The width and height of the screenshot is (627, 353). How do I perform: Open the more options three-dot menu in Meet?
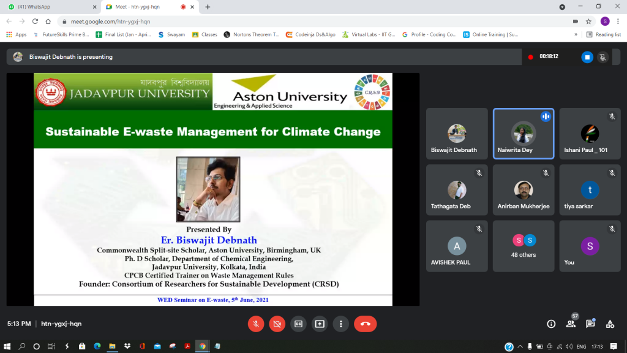click(x=340, y=324)
